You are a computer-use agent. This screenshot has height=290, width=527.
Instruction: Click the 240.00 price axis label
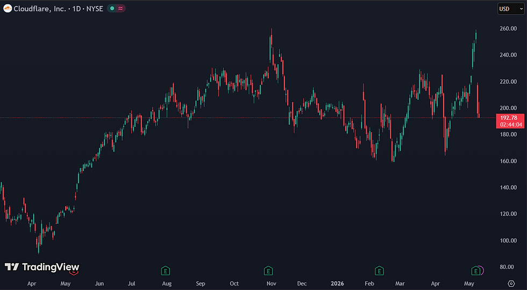point(508,55)
